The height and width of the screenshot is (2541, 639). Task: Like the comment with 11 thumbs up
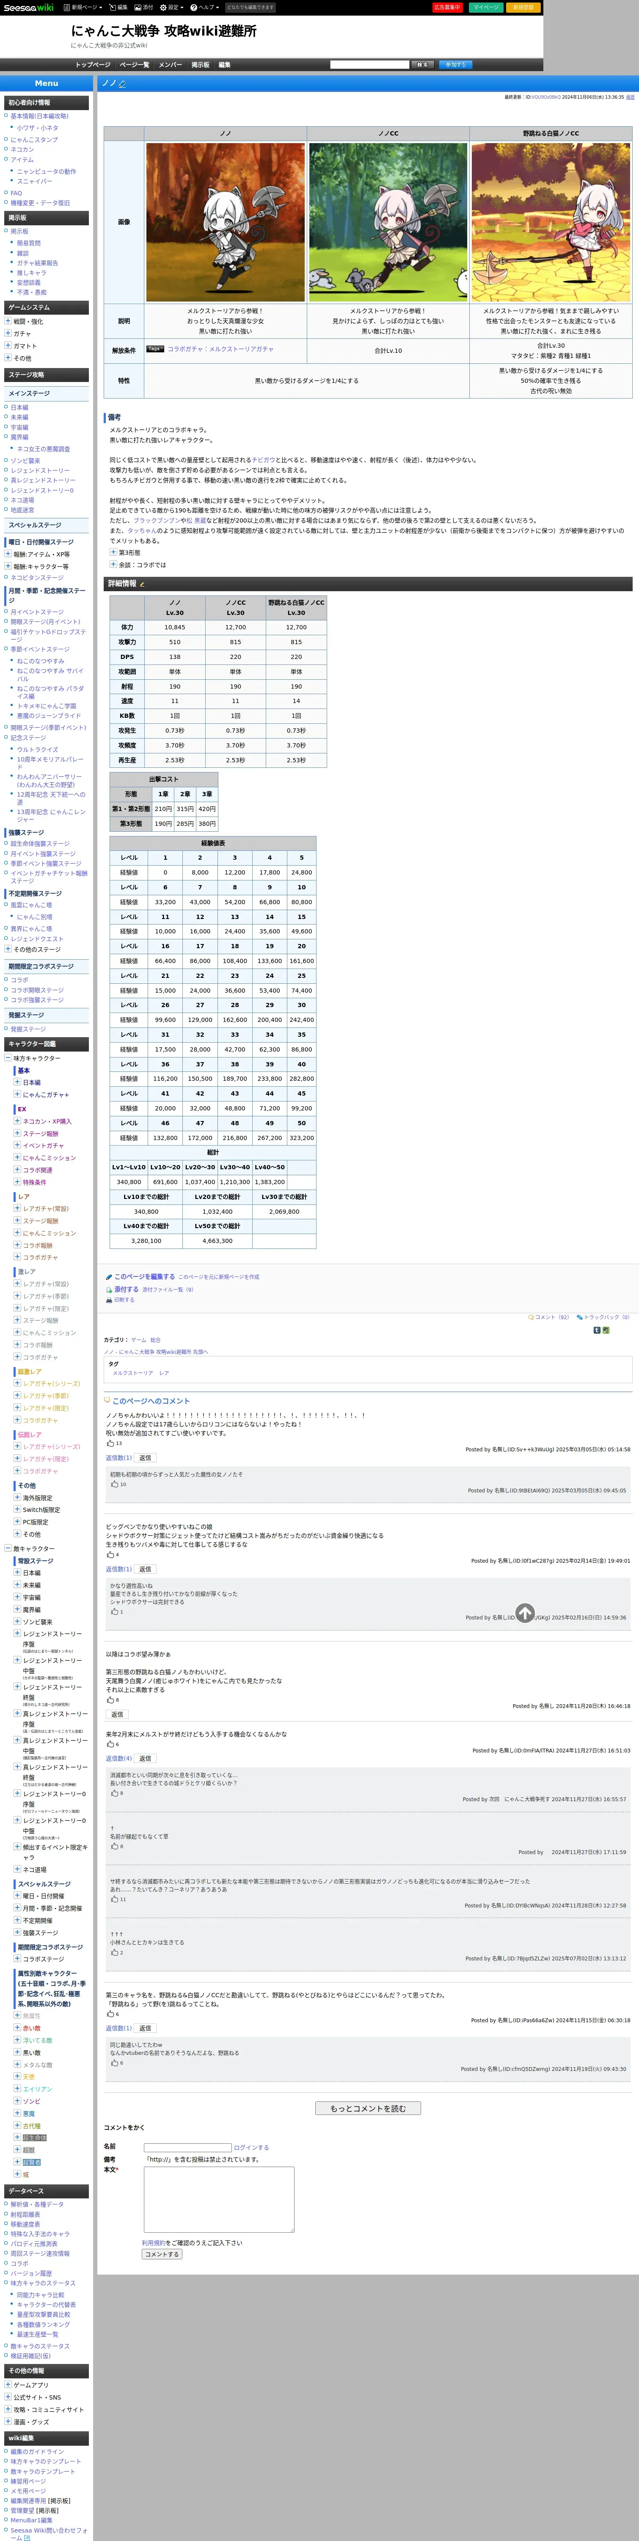pos(114,1899)
